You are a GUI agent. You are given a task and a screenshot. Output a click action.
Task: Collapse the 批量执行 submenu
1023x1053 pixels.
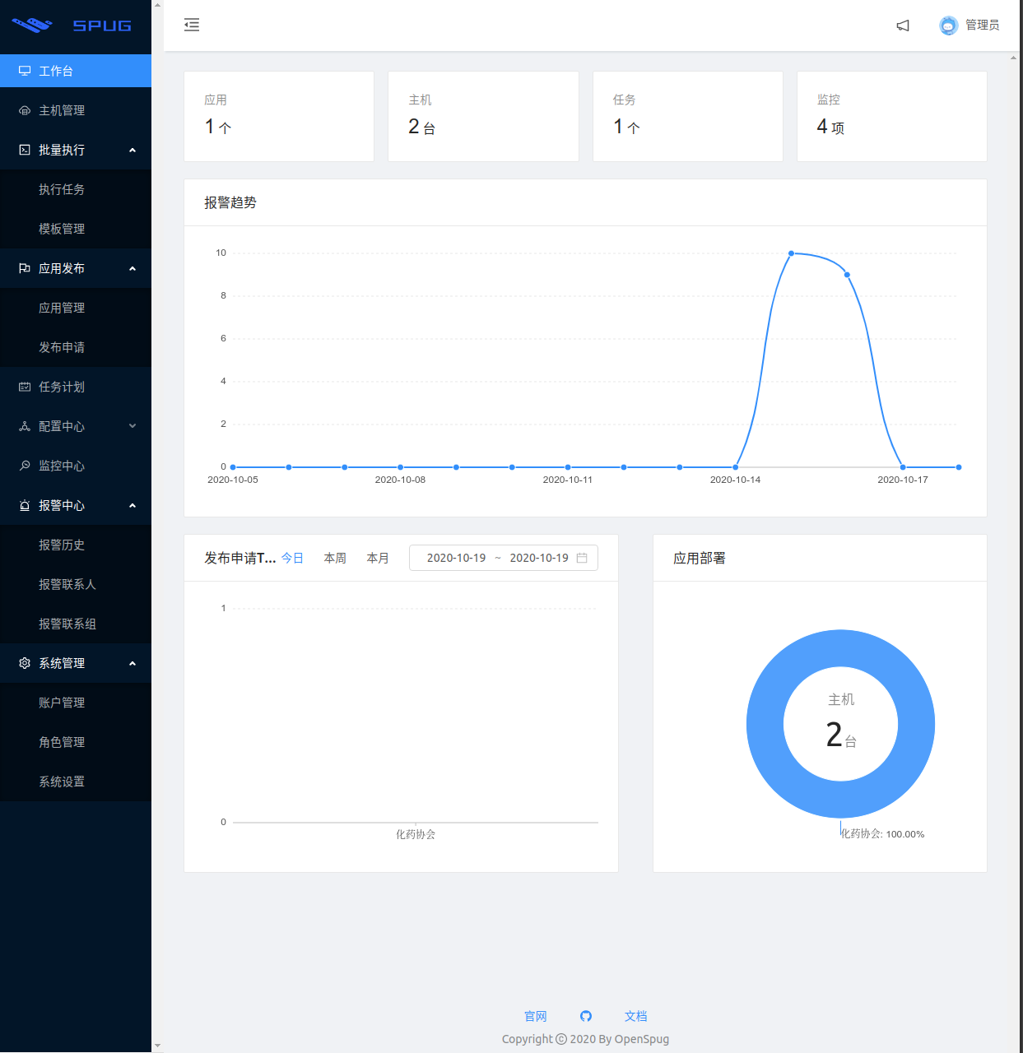[133, 150]
